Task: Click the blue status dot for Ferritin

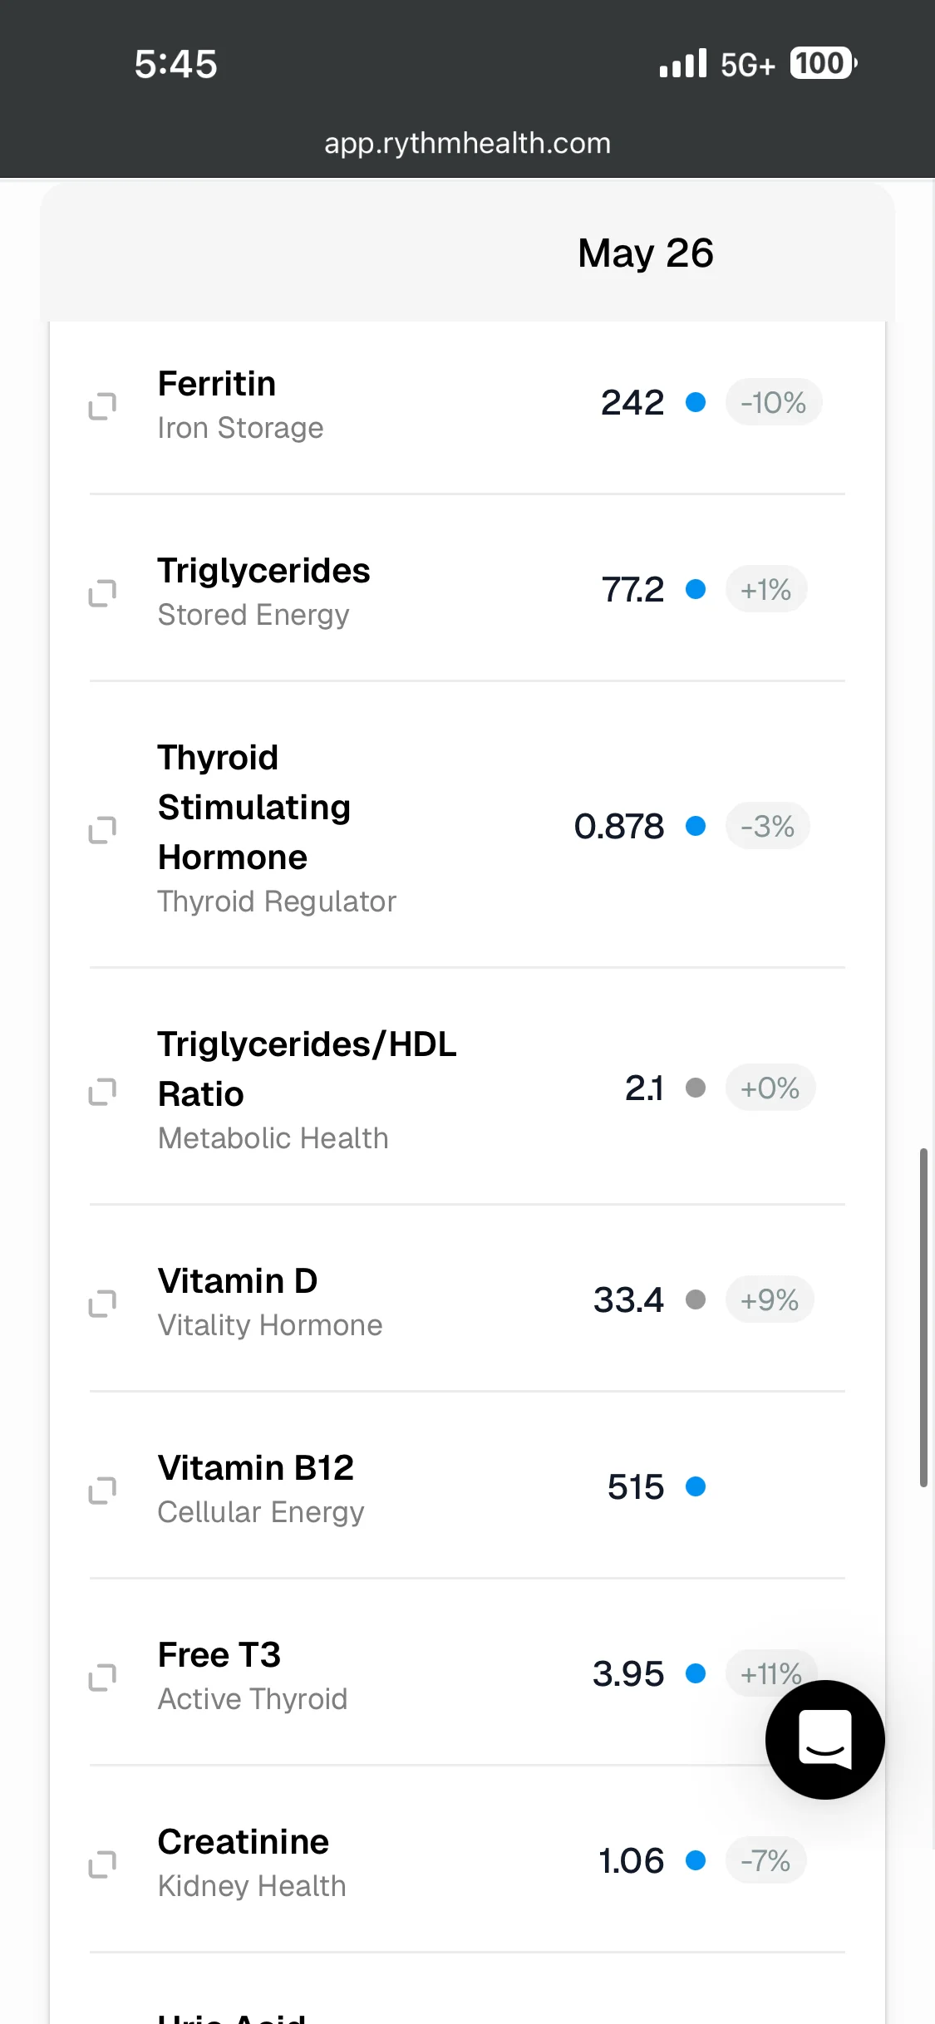Action: coord(696,402)
